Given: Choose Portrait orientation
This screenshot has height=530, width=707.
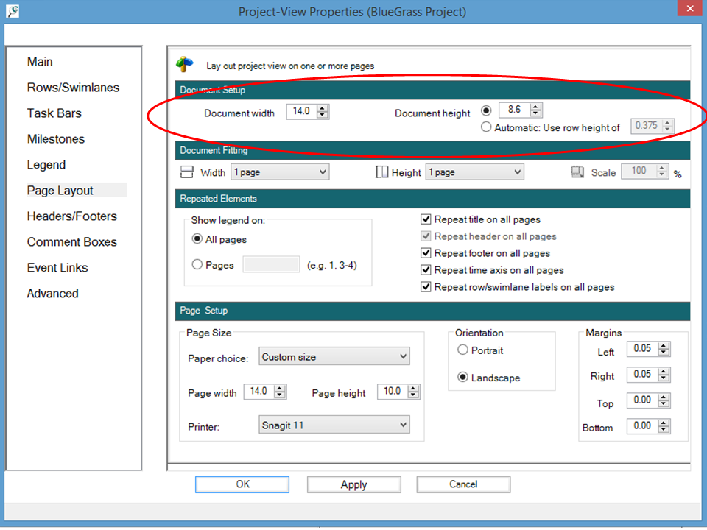Looking at the screenshot, I should tap(462, 350).
